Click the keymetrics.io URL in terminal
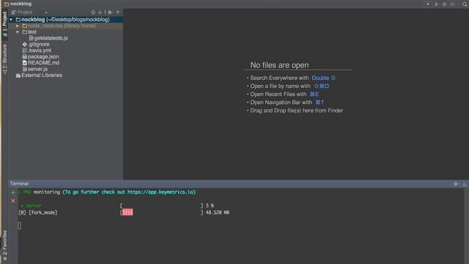Viewport: 469px width, 264px height. point(160,192)
